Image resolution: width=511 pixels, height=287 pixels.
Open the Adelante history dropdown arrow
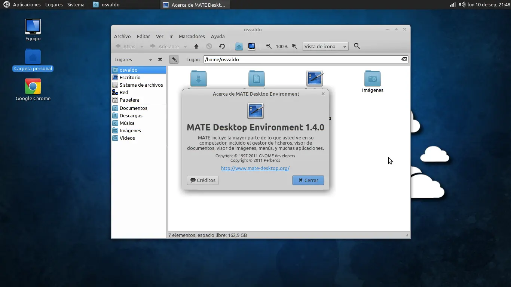(x=185, y=47)
